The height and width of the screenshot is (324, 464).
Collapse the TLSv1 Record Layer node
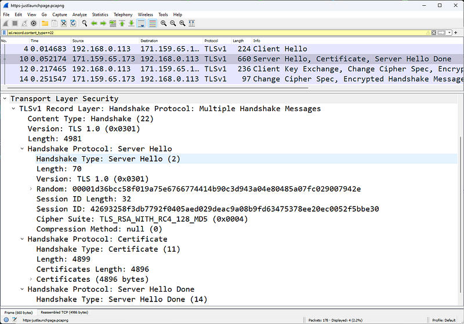coord(13,109)
